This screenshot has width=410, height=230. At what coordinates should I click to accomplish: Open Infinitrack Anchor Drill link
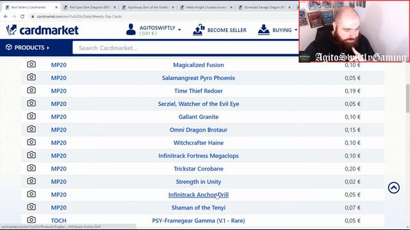(199, 195)
